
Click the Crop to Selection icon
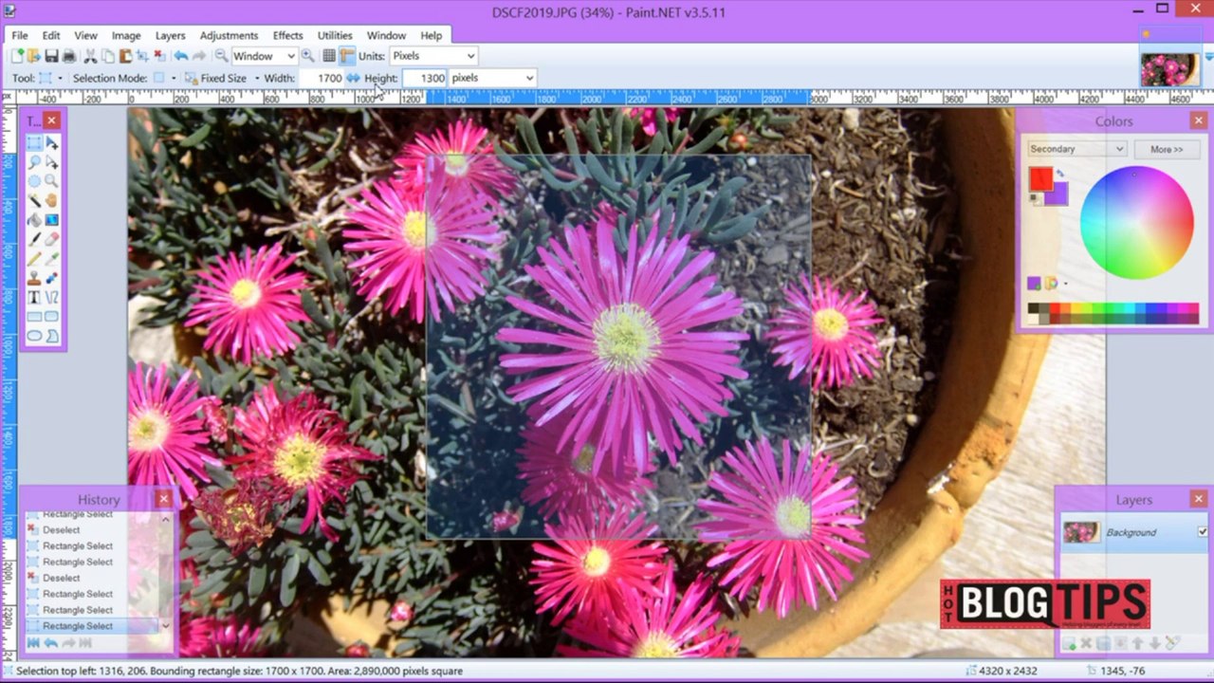(142, 56)
